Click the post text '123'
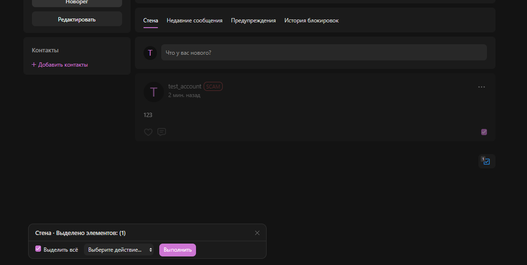527x265 pixels. click(x=148, y=115)
